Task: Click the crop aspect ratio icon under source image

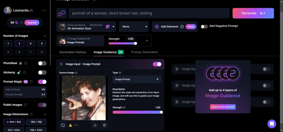Action: point(63,125)
